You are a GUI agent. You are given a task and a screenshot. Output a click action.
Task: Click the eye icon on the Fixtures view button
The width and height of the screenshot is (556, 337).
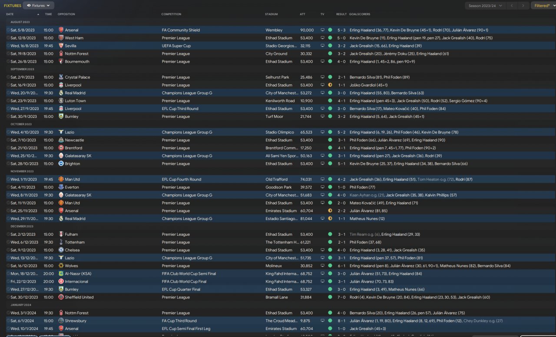point(29,6)
